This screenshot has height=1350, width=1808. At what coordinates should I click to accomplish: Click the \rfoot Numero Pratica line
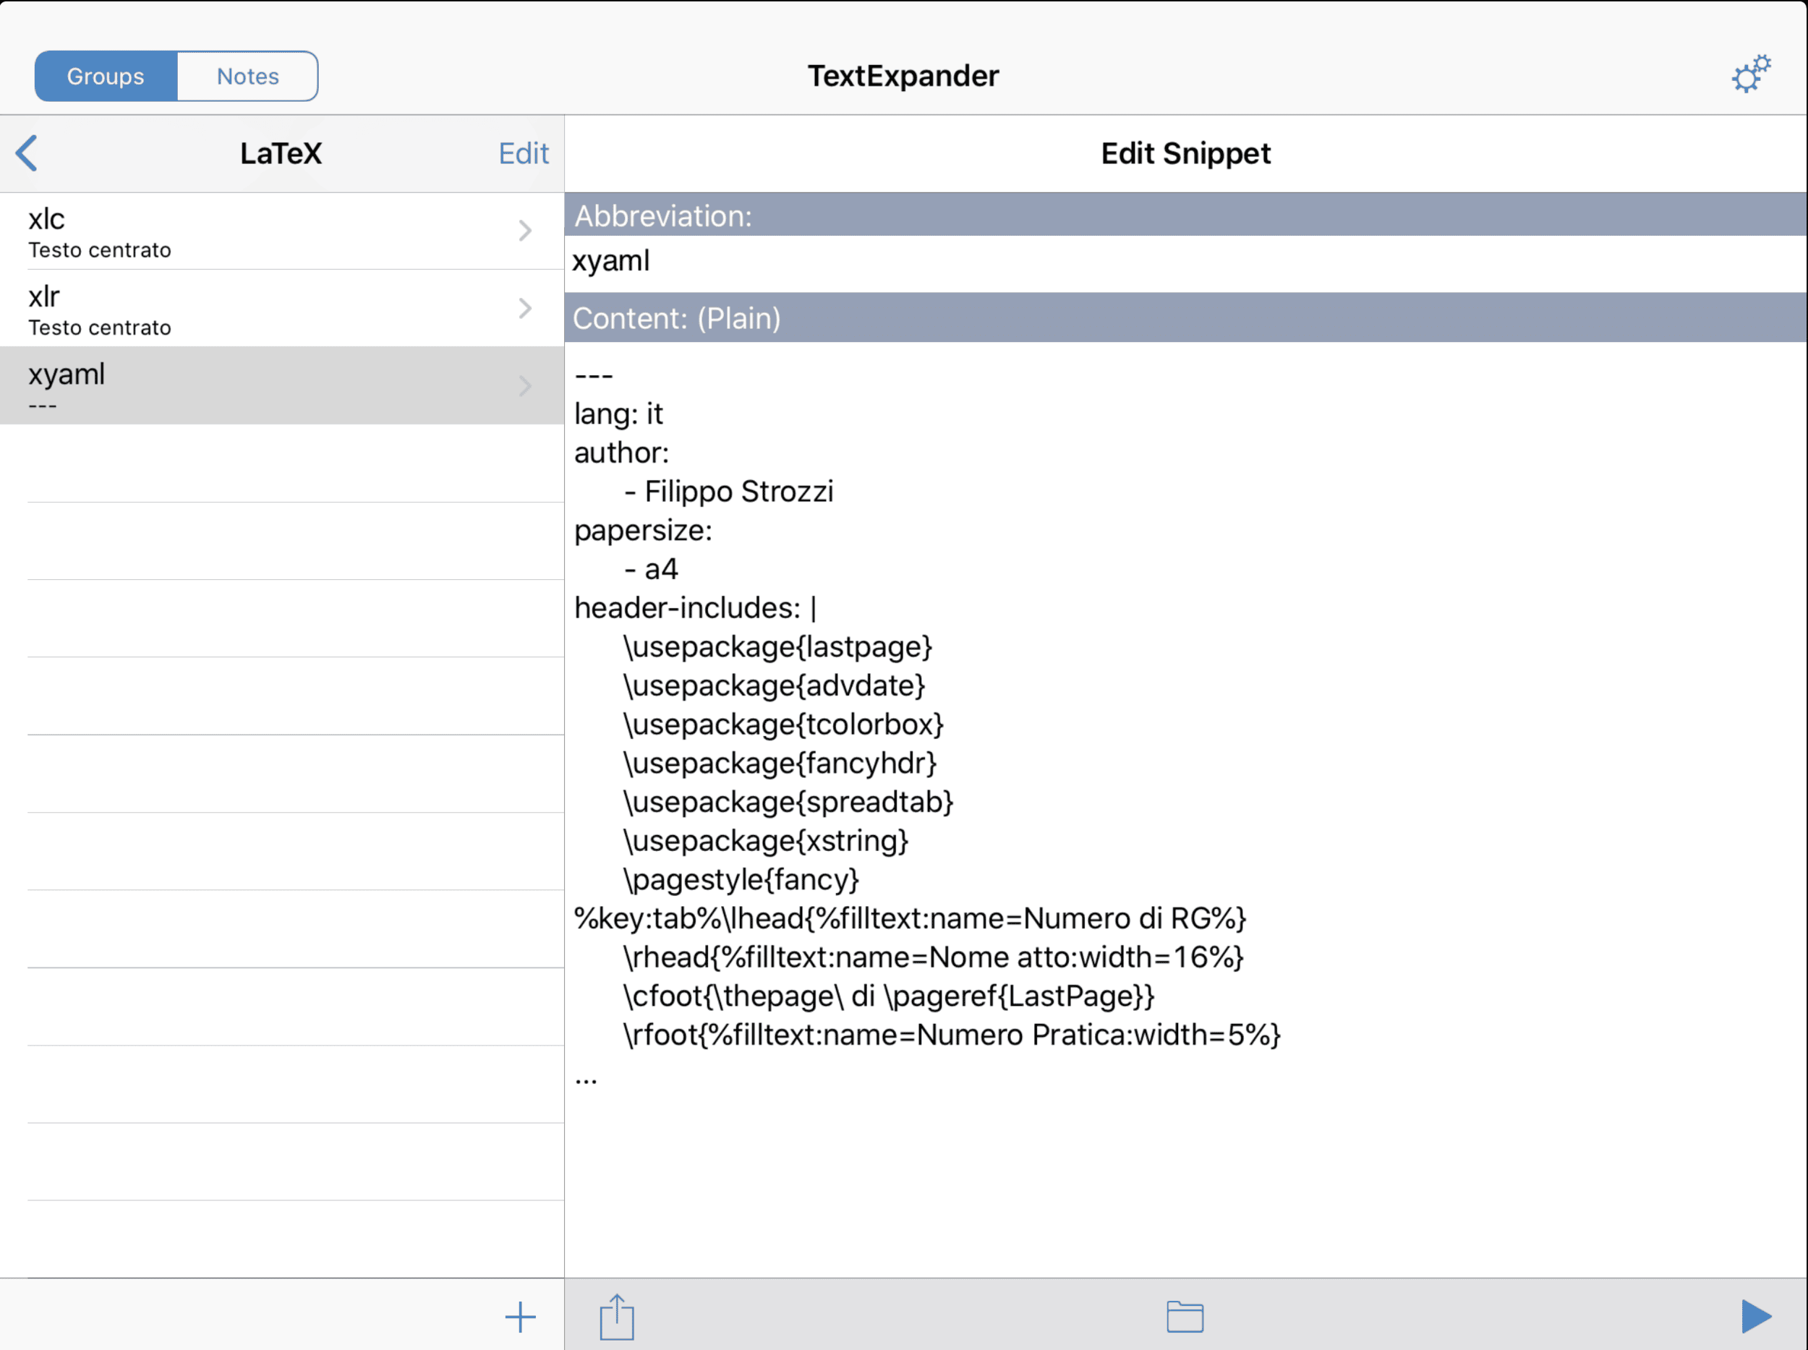952,1035
